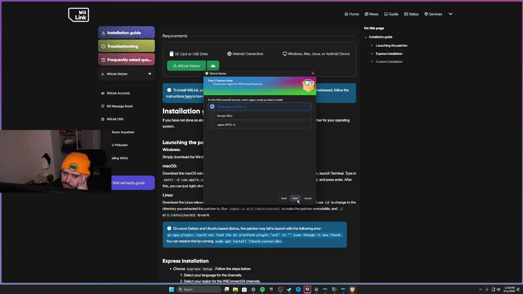Open Wii Message Board in the sidebar
Screen dimensions: 523x294
click(x=119, y=106)
